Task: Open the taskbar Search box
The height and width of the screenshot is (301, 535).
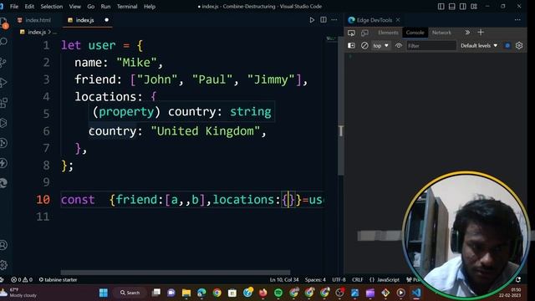Action: coord(130,293)
